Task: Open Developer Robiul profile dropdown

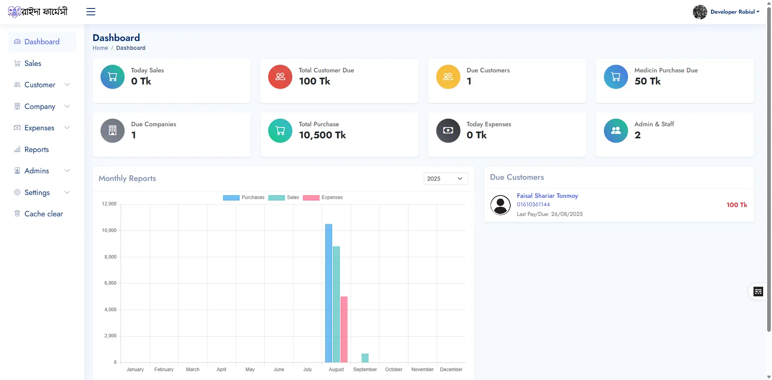Action: coord(726,12)
